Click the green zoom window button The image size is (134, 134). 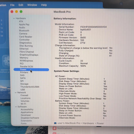coord(21,12)
